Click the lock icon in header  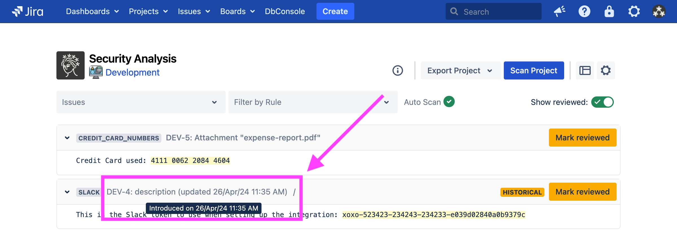pos(609,12)
